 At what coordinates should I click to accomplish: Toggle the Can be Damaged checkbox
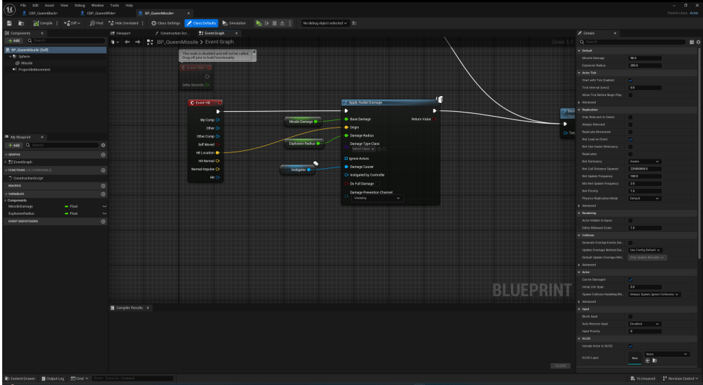click(631, 279)
